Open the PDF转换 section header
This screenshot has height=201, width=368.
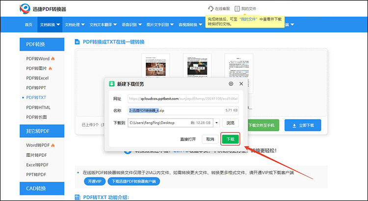pyautogui.click(x=42, y=44)
